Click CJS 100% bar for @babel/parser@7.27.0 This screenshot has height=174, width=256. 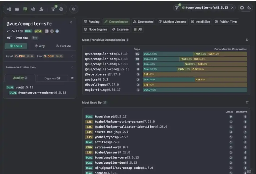tap(195, 74)
